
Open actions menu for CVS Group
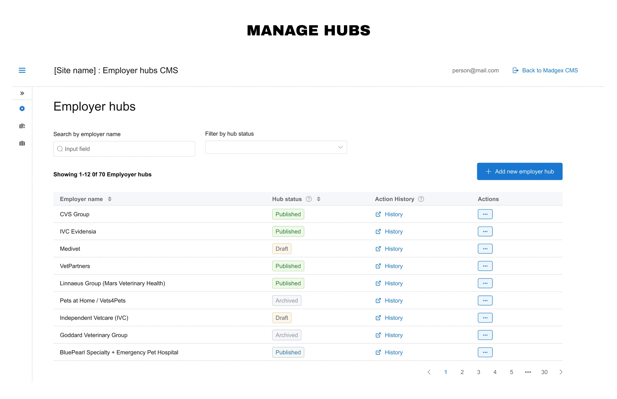point(485,214)
